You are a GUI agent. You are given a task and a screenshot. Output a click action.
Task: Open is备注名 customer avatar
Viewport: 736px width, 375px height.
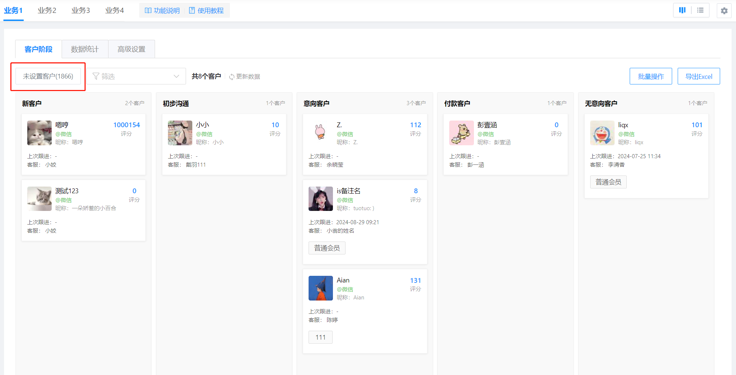321,199
